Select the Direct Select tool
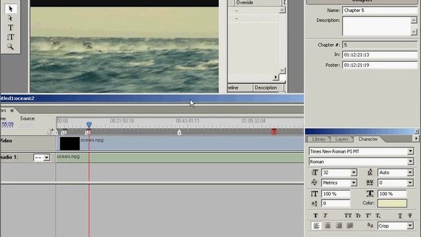The image size is (421, 237). pos(11,18)
